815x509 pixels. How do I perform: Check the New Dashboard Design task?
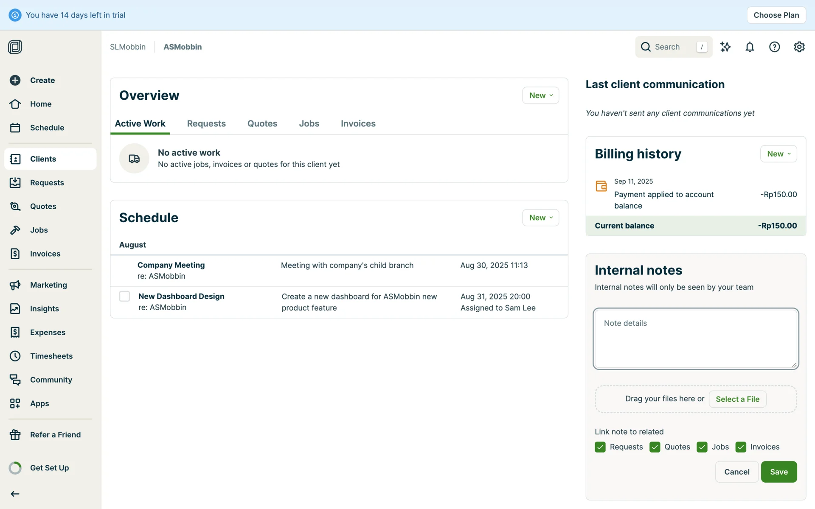[x=124, y=296]
